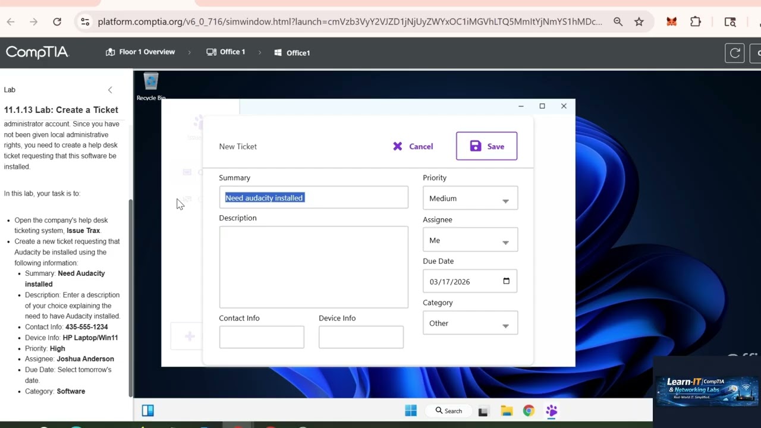Open Chrome from the taskbar
This screenshot has width=761, height=428.
click(x=529, y=411)
